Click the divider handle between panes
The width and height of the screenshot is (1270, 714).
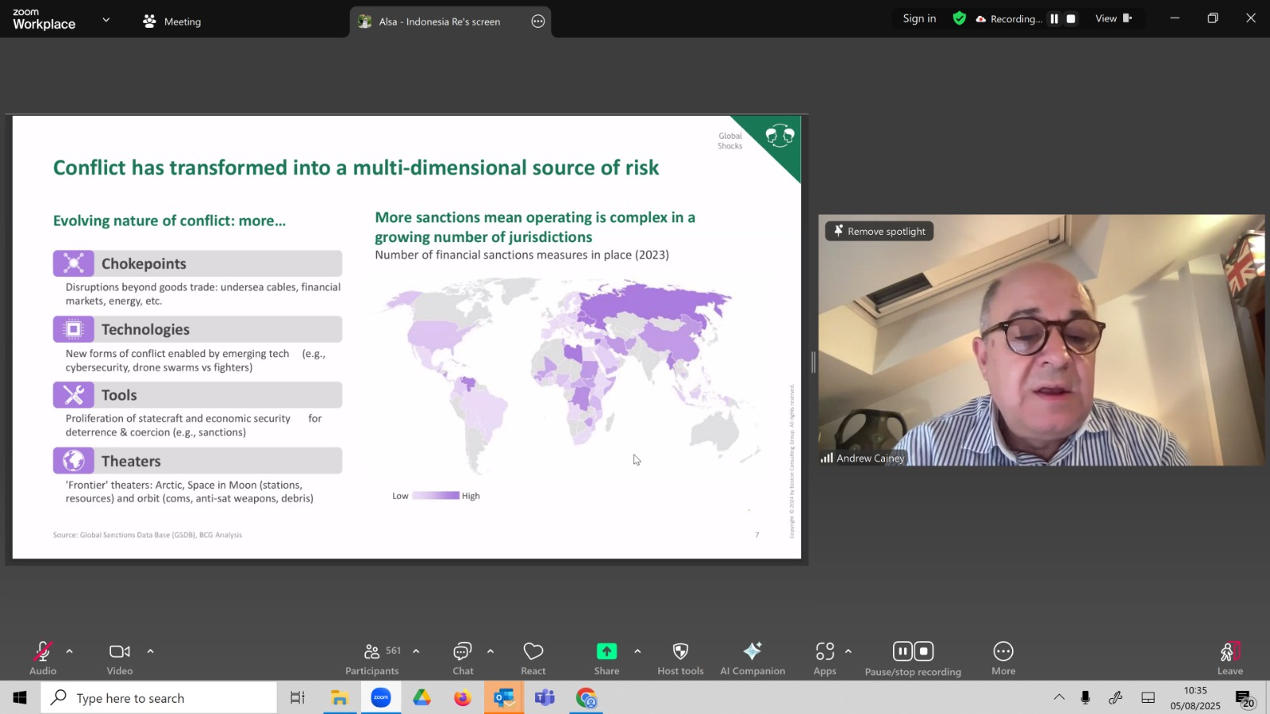(x=813, y=363)
